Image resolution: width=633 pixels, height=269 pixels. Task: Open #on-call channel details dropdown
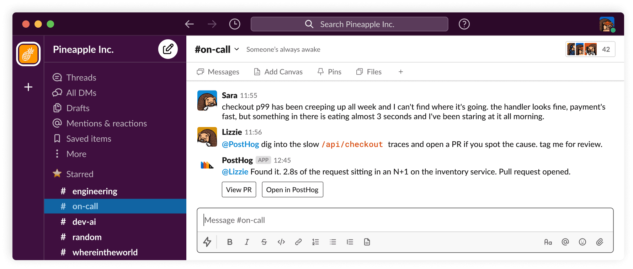pos(217,49)
